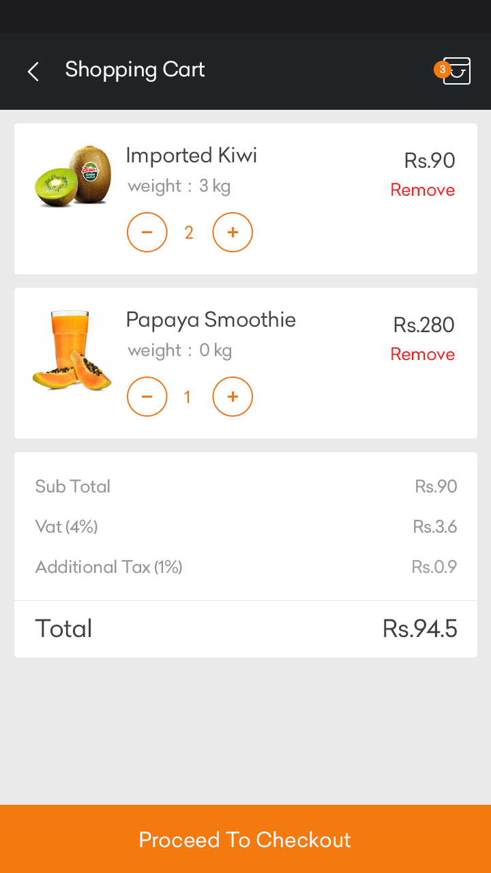The height and width of the screenshot is (873, 491).
Task: Tap the Total Rs.94.5 row
Action: click(245, 629)
